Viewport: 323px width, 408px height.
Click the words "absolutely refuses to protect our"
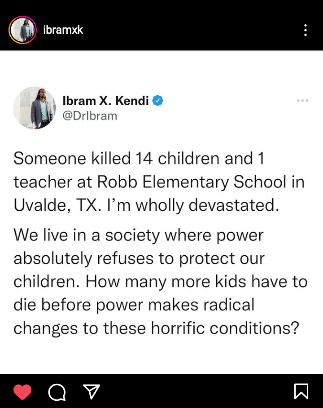(139, 258)
